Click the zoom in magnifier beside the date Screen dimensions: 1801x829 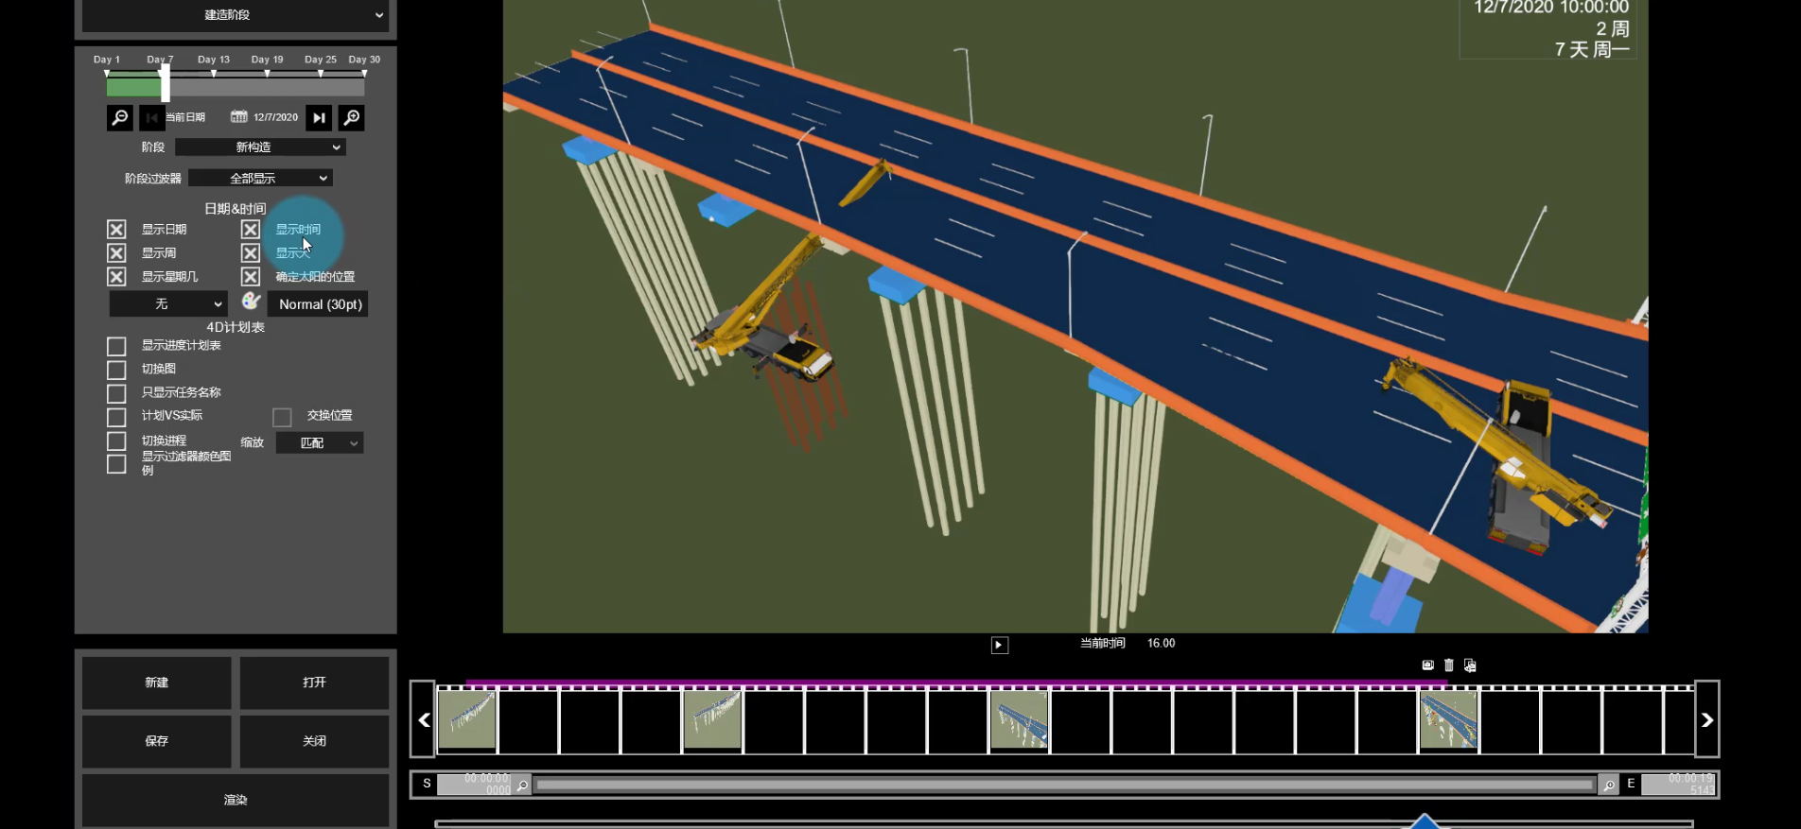(351, 117)
